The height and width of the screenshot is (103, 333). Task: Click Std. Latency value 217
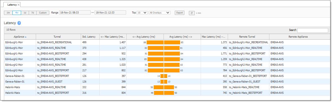coord(84,70)
